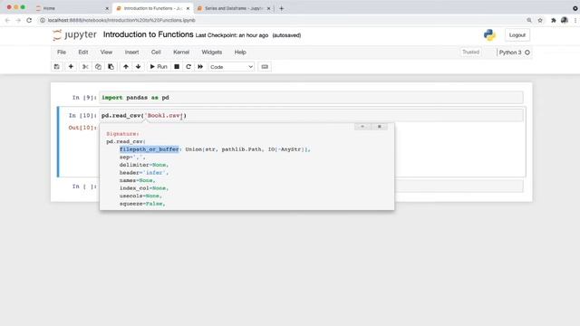Cut selected cells with scissors icon
The width and height of the screenshot is (580, 326).
coord(85,66)
